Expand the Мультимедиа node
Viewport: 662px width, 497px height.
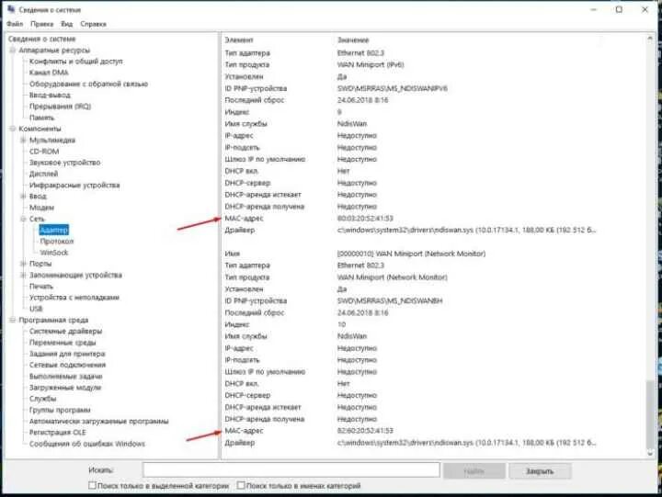click(x=24, y=140)
